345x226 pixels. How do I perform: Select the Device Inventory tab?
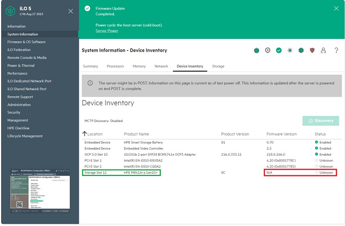click(x=190, y=67)
